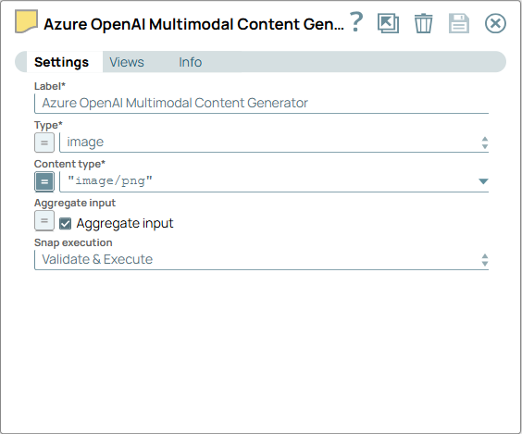Viewport: 522px width, 434px height.
Task: Open the Type dropdown showing image
Action: click(x=274, y=143)
